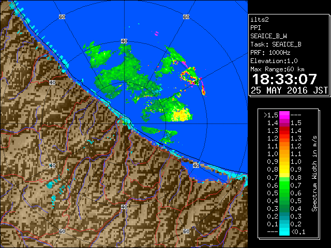Viewport: 331px width, 248px height.
Task: Click the '<0.1' legend value
Action: 298,232
